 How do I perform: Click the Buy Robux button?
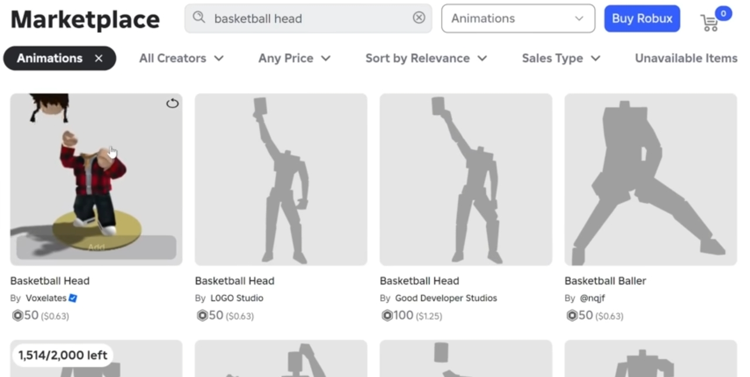(642, 18)
